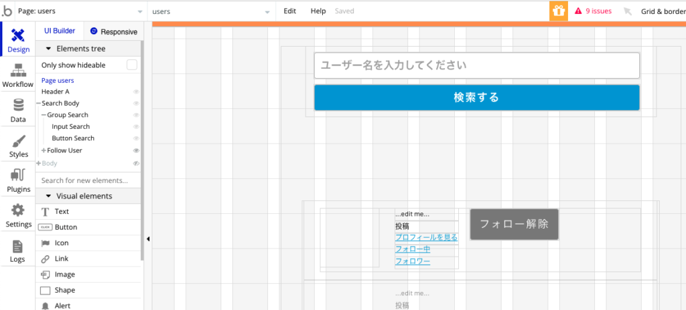Open the Settings gear icon

point(18,210)
